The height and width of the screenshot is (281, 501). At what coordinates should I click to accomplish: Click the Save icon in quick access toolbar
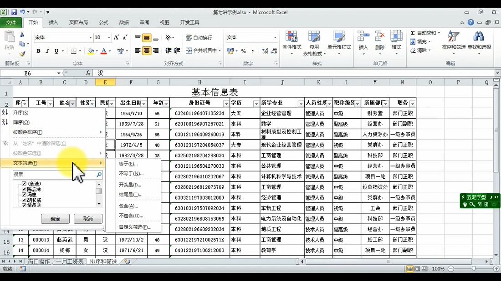coord(14,12)
